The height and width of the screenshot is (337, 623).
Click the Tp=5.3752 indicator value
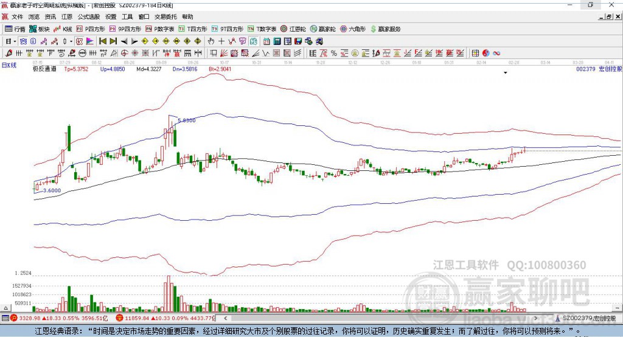pyautogui.click(x=76, y=69)
